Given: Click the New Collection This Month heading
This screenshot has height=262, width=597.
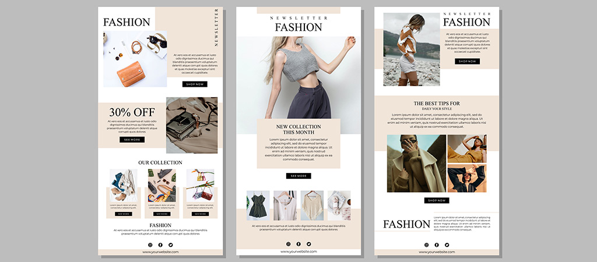Looking at the screenshot, I should (298, 129).
